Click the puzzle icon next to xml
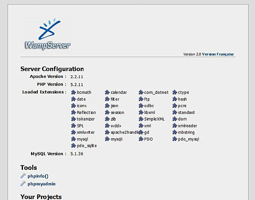The image size is (255, 200). 141,126
